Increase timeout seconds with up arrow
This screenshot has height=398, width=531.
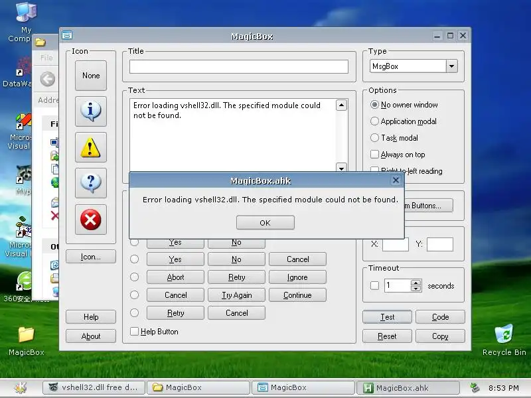(416, 283)
